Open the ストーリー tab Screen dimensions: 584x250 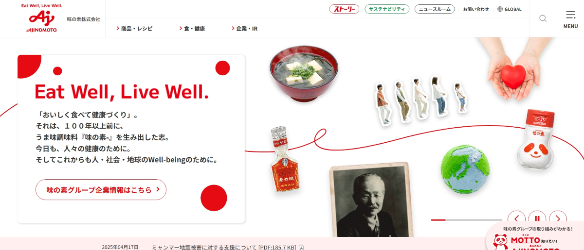tap(344, 9)
